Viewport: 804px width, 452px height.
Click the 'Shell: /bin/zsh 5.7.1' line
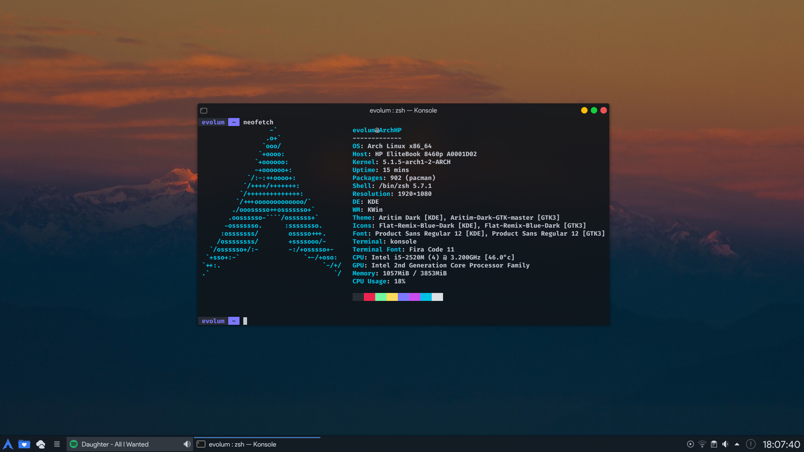click(392, 186)
